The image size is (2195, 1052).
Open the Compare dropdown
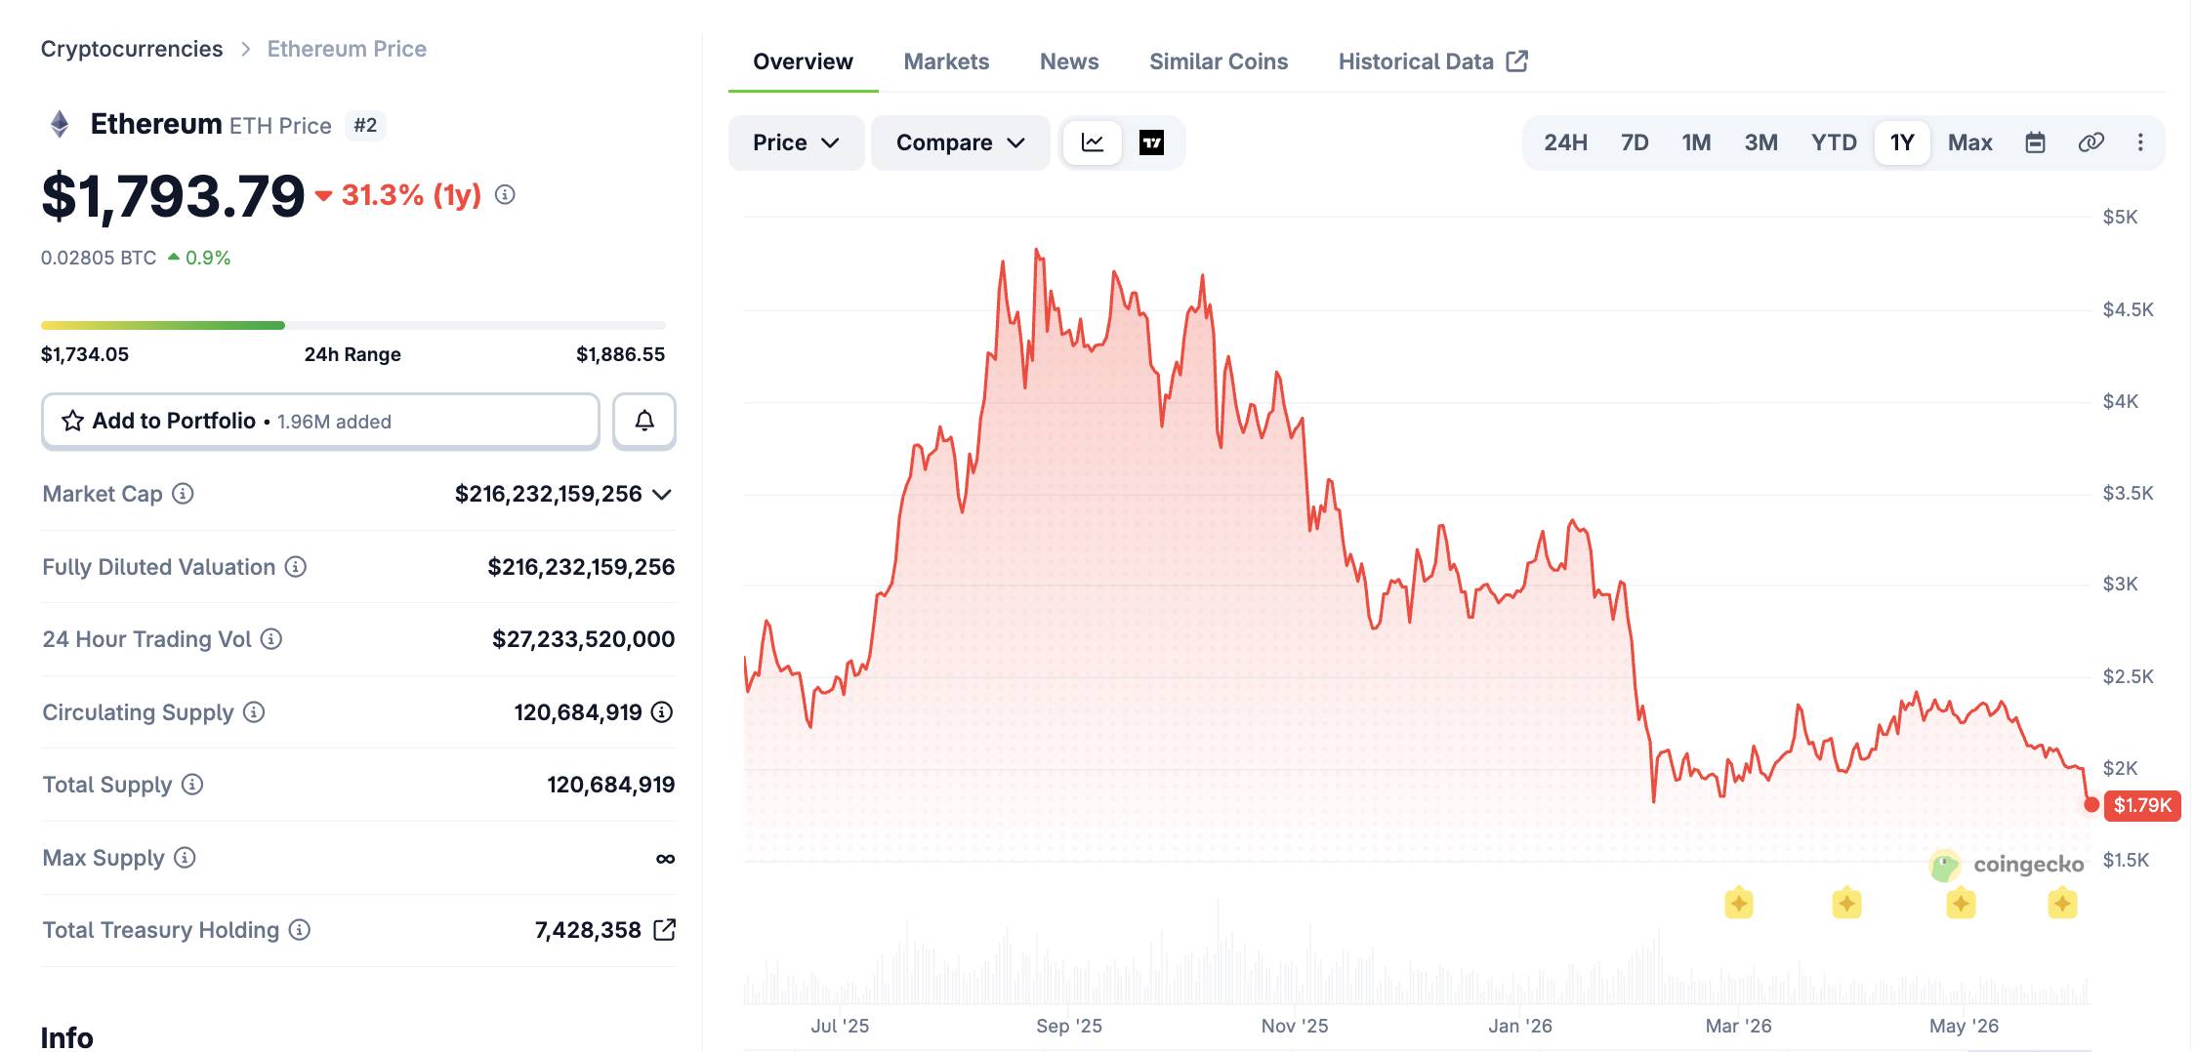pos(960,142)
